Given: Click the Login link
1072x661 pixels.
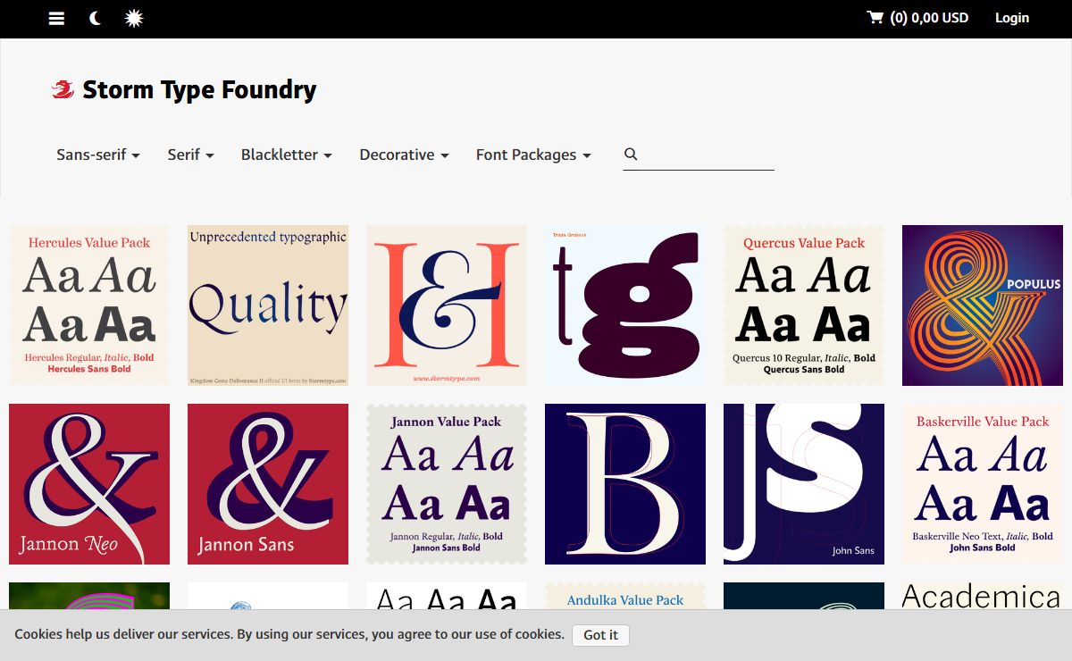Looking at the screenshot, I should pyautogui.click(x=1012, y=18).
